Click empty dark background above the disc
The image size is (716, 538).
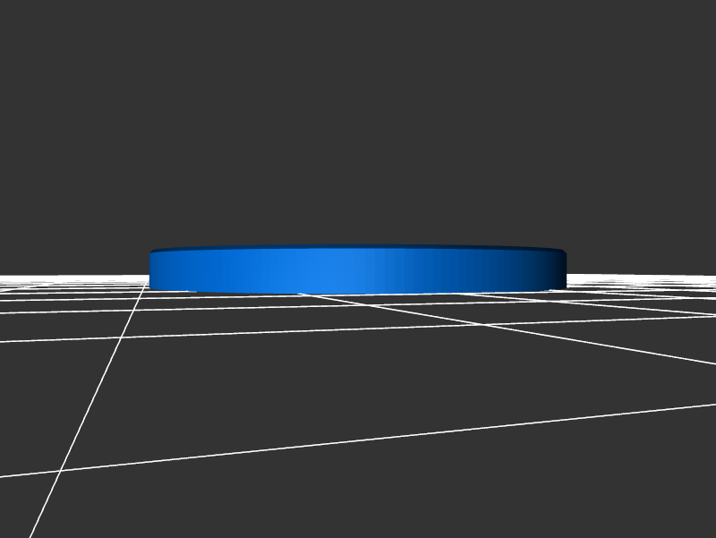[358, 116]
